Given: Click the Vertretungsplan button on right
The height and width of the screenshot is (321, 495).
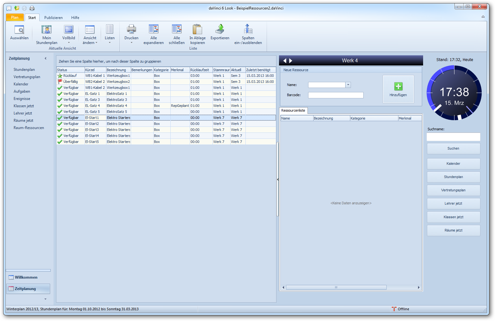Looking at the screenshot, I should coord(453,190).
